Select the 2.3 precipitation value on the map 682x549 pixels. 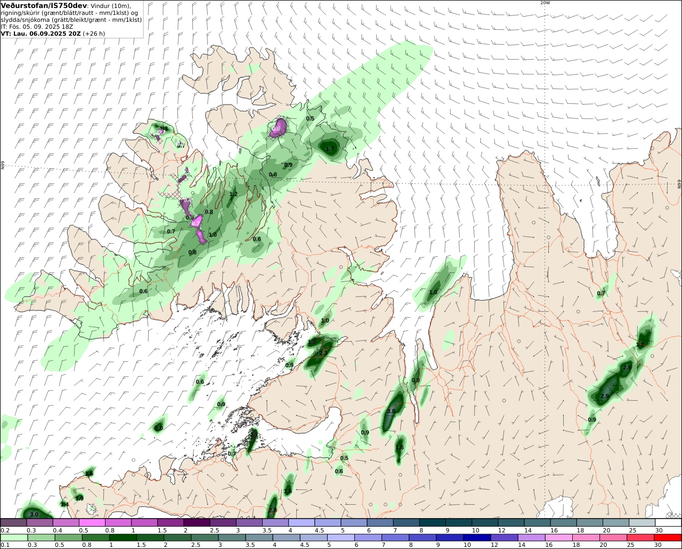pyautogui.click(x=323, y=353)
